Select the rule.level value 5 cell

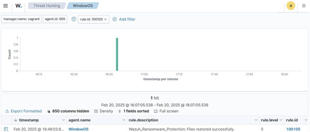coord(262,129)
